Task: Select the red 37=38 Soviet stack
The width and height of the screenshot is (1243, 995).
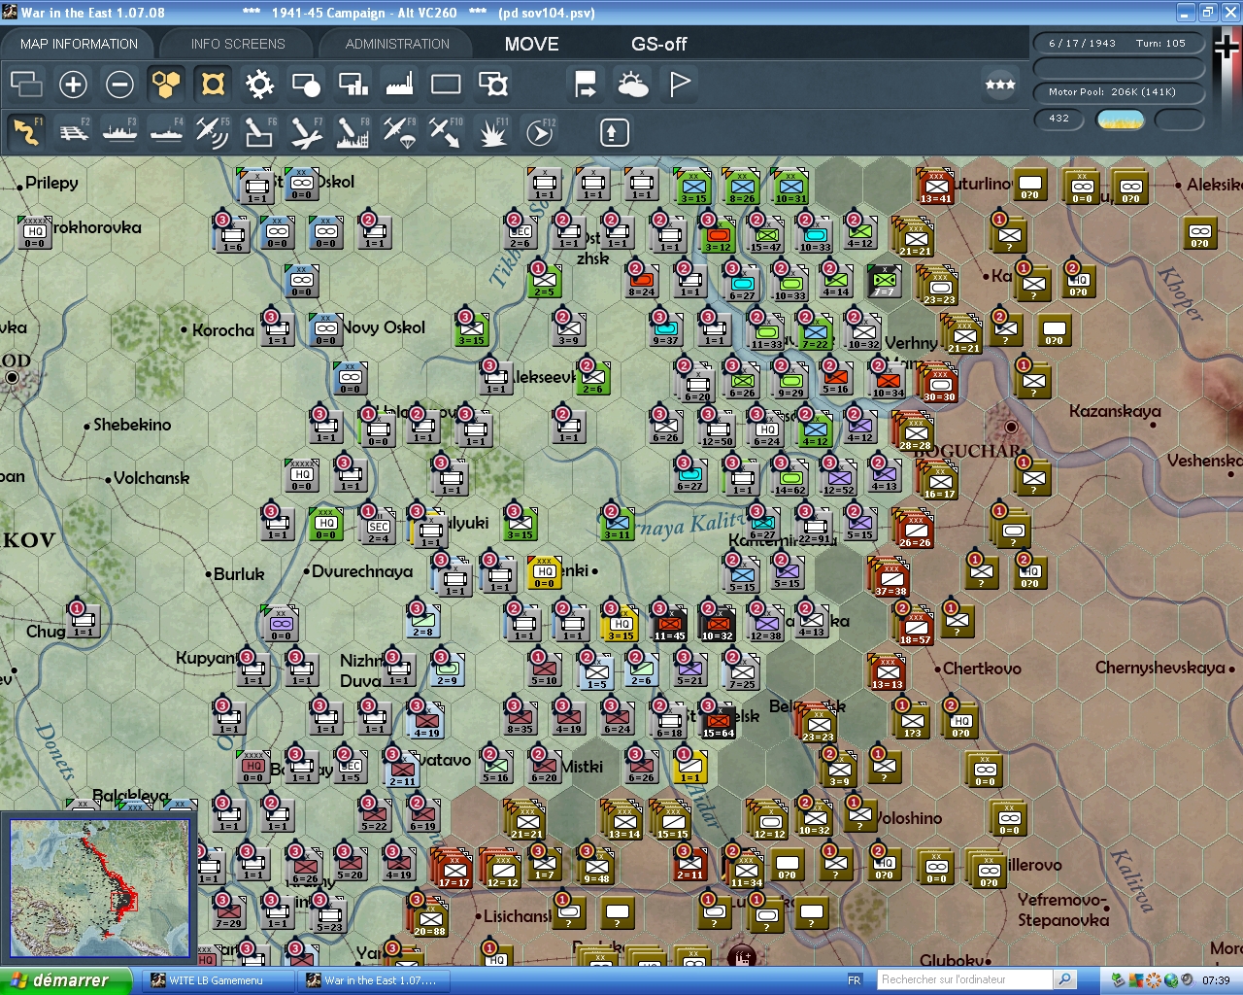Action: coord(890,579)
